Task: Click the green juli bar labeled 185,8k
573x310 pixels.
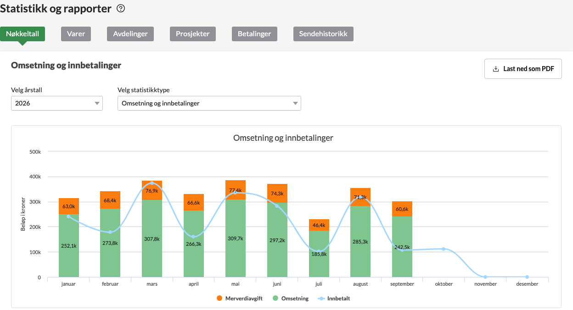Action: click(319, 254)
